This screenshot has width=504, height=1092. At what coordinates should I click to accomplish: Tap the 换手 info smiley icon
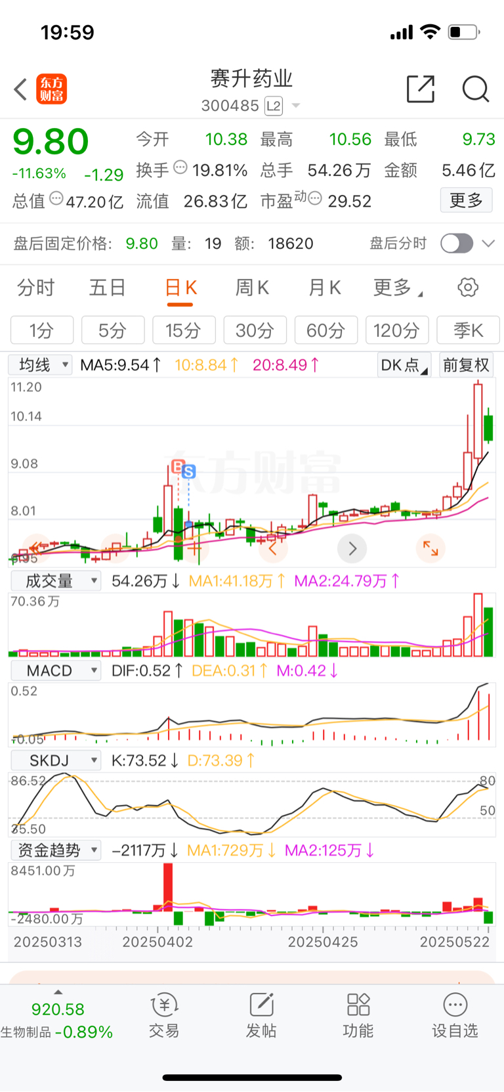(180, 167)
